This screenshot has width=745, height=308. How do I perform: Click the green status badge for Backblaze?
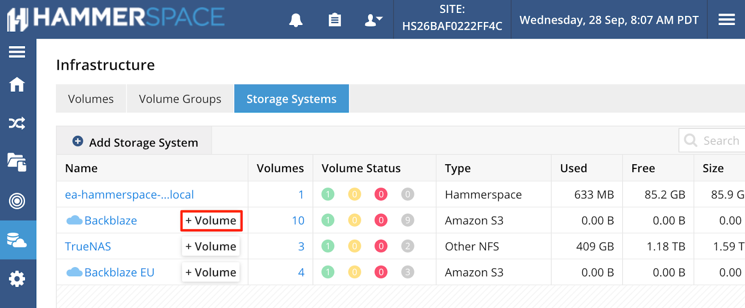pos(328,220)
